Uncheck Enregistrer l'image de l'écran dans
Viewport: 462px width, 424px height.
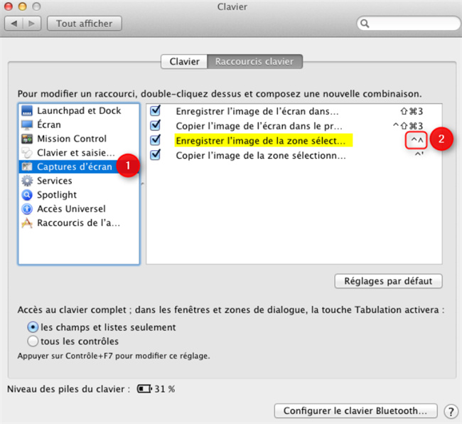[155, 110]
